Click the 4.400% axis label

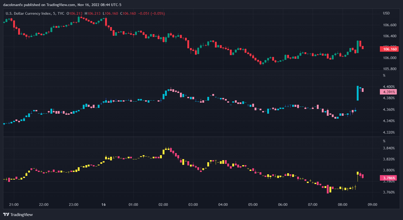(389, 87)
